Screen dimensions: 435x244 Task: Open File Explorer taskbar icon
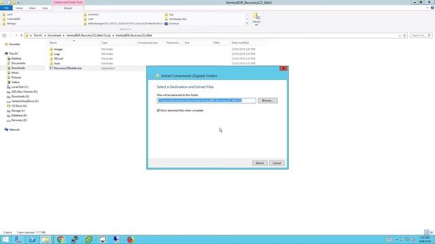46,239
